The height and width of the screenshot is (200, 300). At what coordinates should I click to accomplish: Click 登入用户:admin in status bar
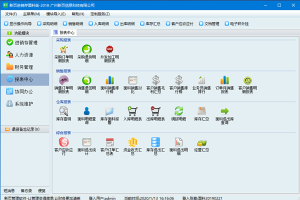tap(102, 198)
